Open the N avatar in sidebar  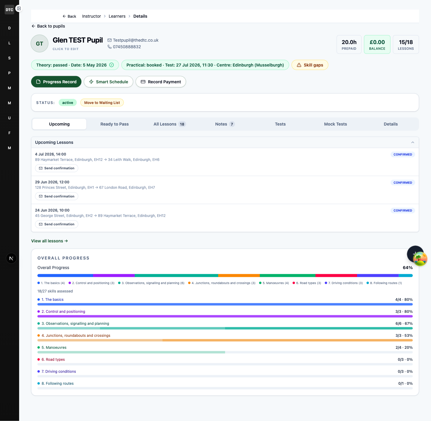[11, 258]
